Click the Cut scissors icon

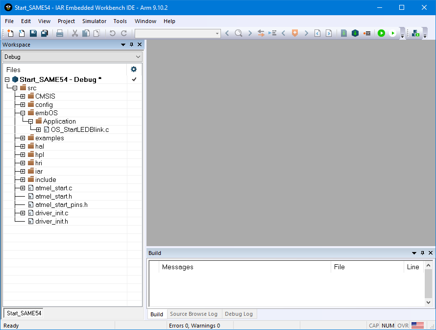click(75, 33)
